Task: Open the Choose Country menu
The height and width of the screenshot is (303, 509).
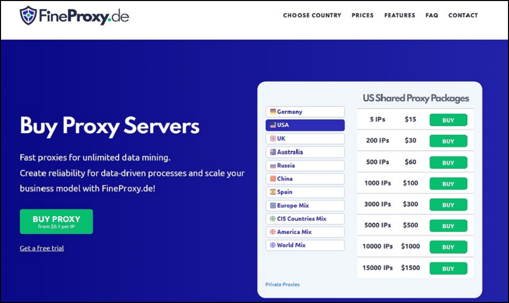Action: 312,15
